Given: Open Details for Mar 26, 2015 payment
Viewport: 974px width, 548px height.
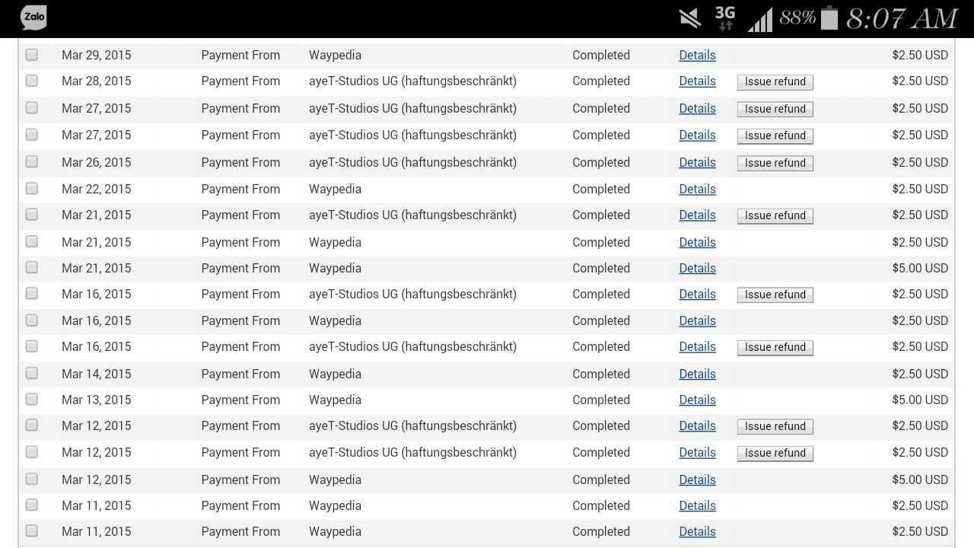Looking at the screenshot, I should pos(697,162).
